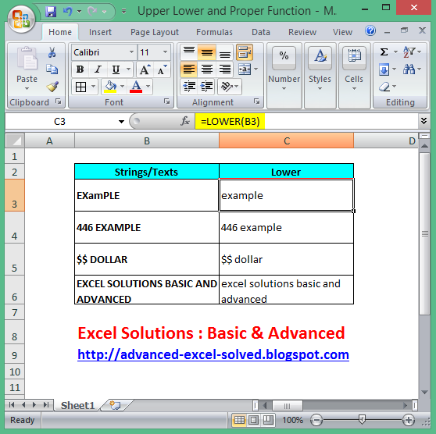Screen dimensions: 436x434
Task: Redo the last undone action
Action: tap(93, 12)
